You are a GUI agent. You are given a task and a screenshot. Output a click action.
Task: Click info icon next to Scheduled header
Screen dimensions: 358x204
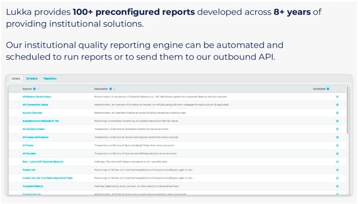point(328,89)
